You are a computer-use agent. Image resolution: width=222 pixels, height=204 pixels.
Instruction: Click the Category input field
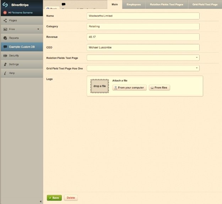[143, 27]
